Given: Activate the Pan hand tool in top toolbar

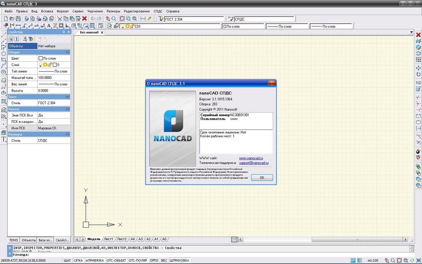Looking at the screenshot, I should [108, 19].
